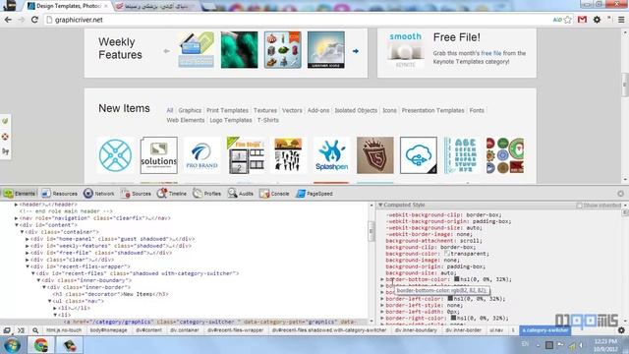Open the Splashpen logo thumbnail
629x354 pixels.
pos(332,155)
